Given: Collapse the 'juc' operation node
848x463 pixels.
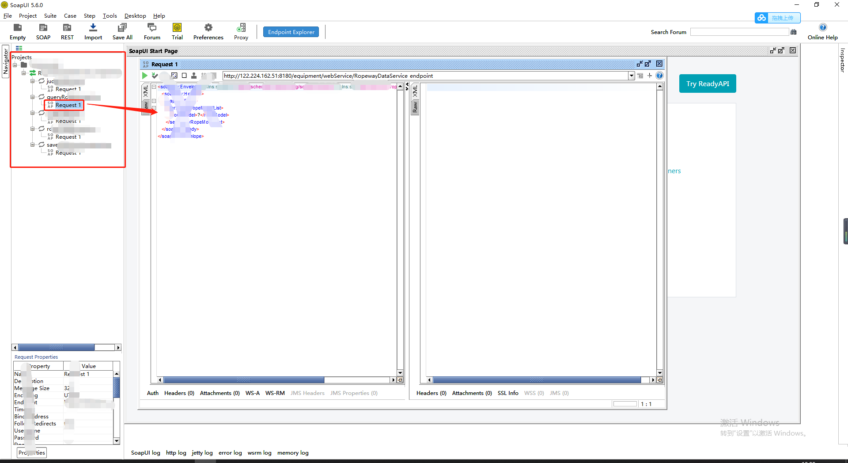Looking at the screenshot, I should (x=32, y=81).
